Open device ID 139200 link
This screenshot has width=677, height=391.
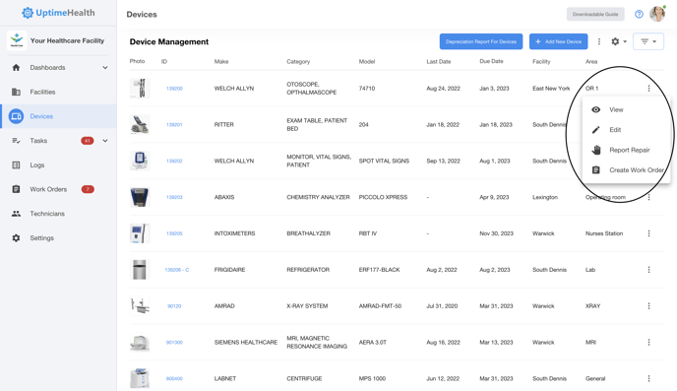[x=174, y=88]
